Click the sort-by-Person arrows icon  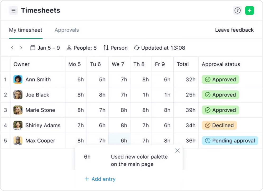[x=105, y=48]
